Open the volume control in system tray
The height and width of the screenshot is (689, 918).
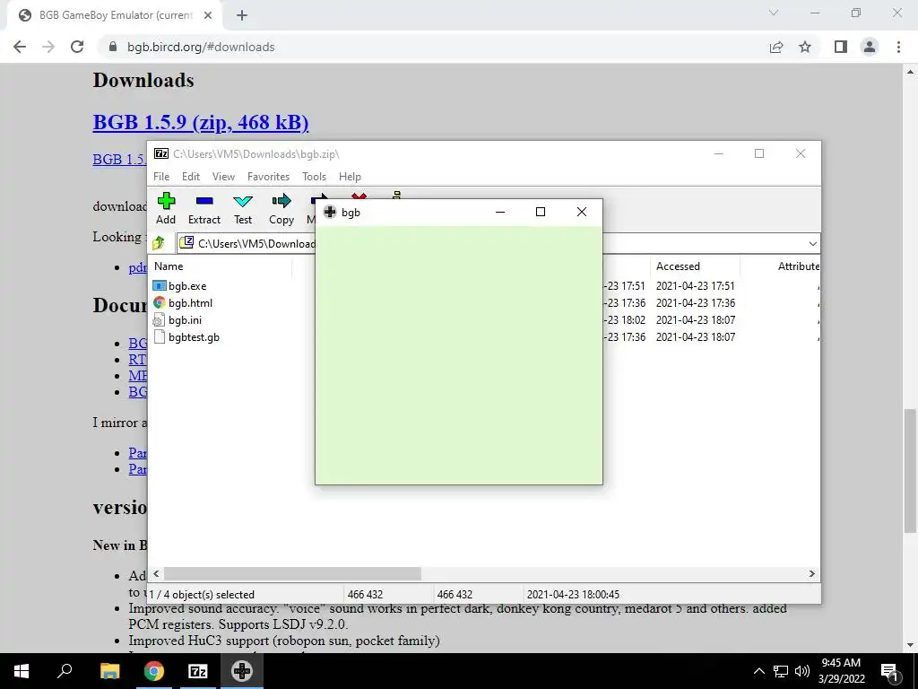(802, 671)
